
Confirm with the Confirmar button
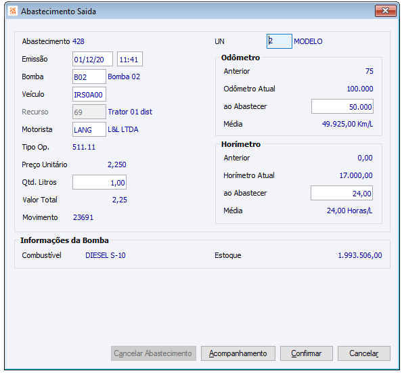click(307, 353)
